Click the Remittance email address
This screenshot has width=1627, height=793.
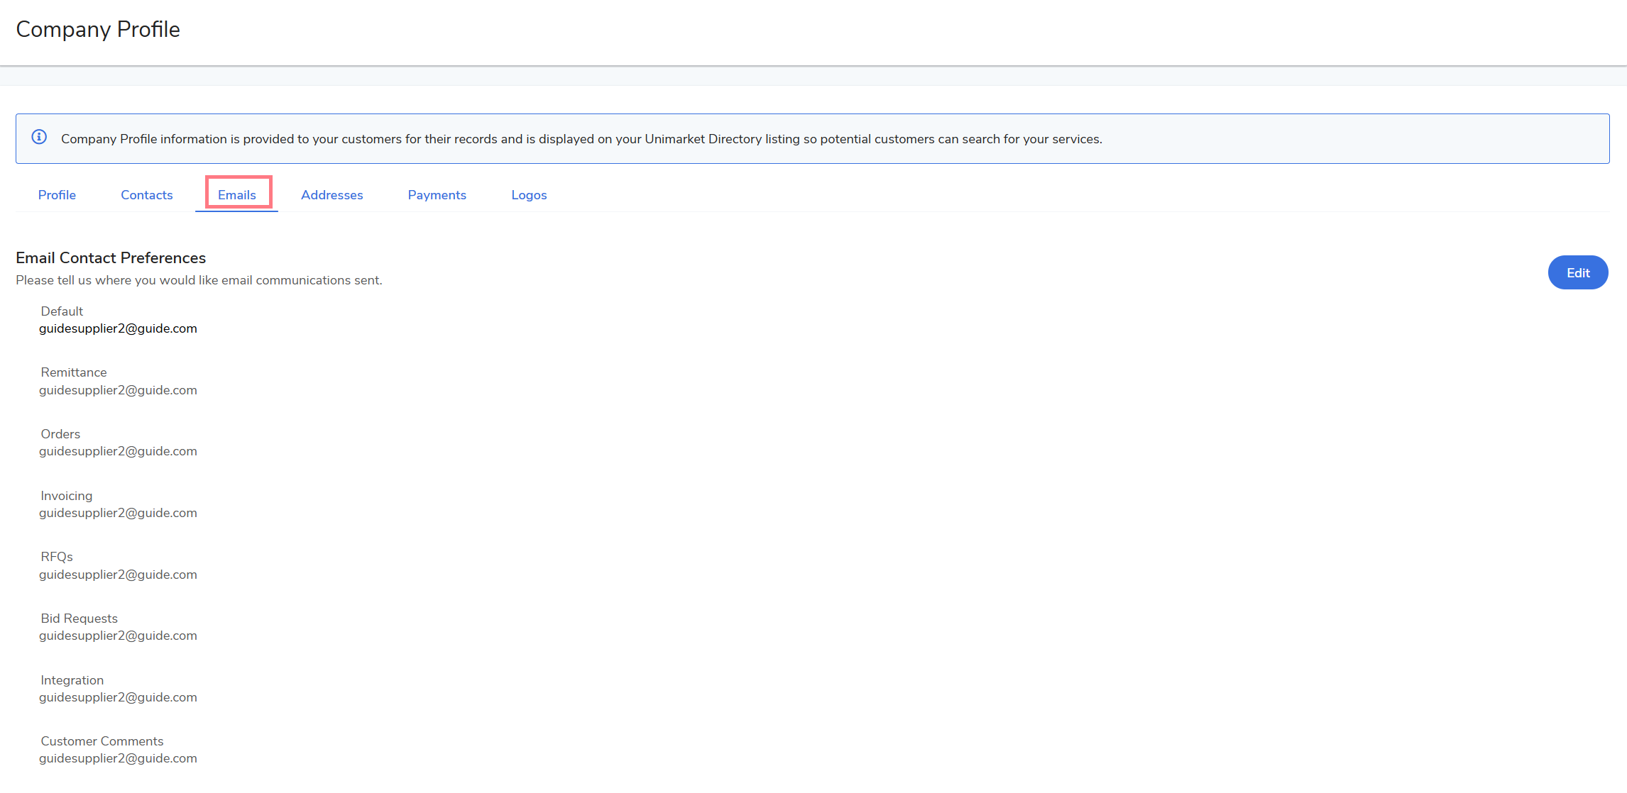(x=118, y=390)
